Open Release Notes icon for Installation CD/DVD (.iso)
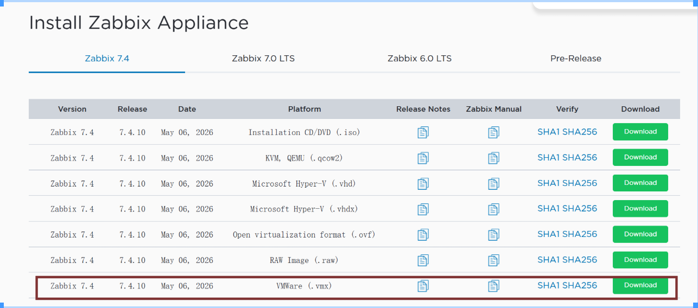The image size is (698, 308). 423,132
